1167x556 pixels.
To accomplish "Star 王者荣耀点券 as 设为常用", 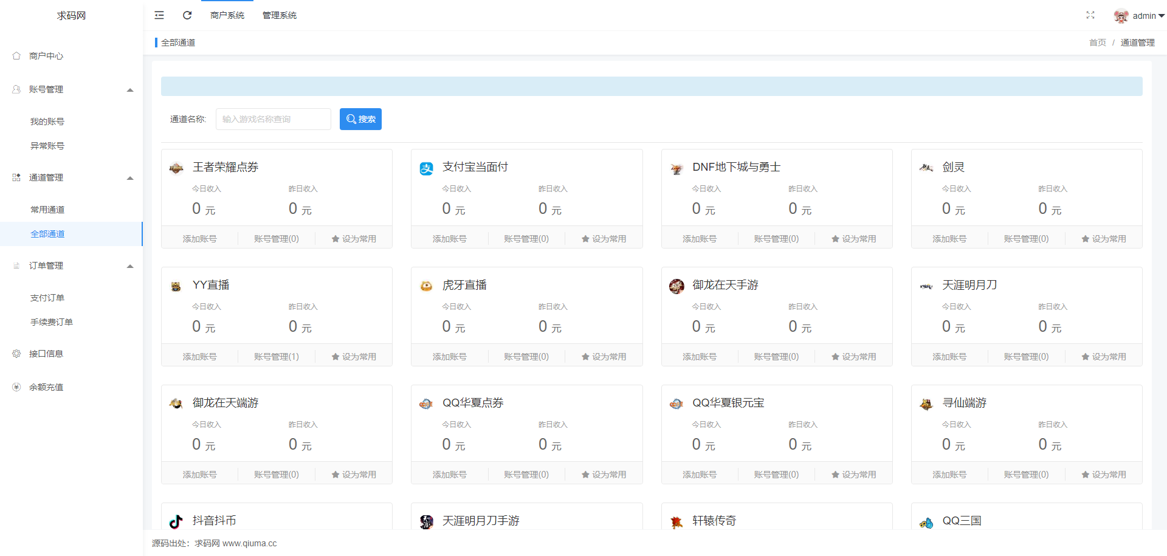I will tap(354, 239).
